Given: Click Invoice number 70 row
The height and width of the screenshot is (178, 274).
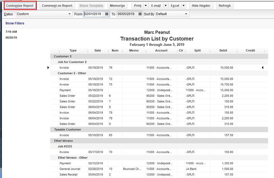Looking at the screenshot, I should click(x=159, y=152).
